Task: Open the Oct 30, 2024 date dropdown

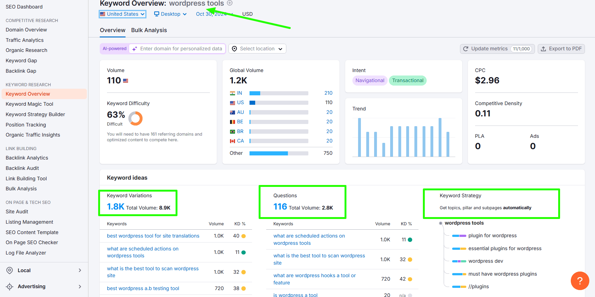Action: [214, 14]
